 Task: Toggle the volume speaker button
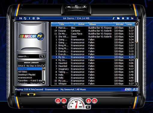pyautogui.click(x=88, y=107)
